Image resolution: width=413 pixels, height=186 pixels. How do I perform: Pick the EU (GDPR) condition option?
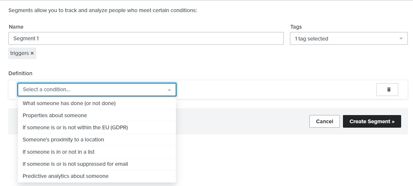[75, 127]
